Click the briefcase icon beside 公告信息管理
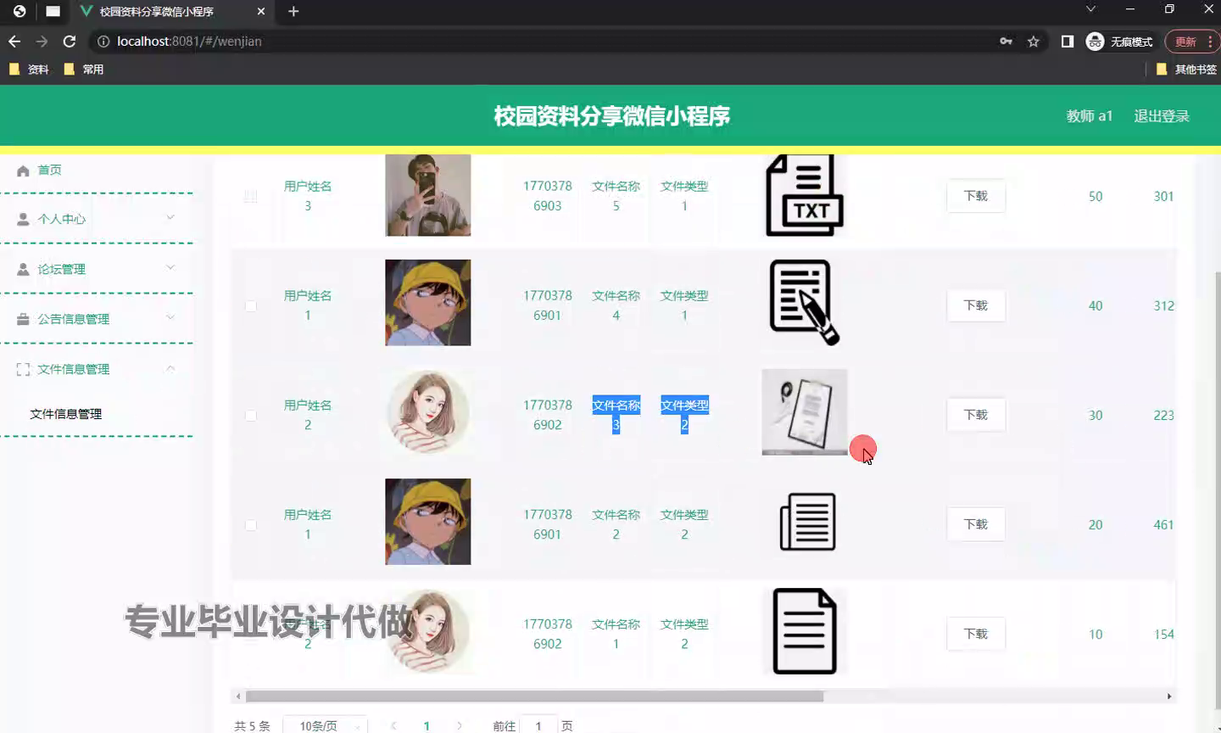Viewport: 1221px width, 733px height. click(23, 319)
